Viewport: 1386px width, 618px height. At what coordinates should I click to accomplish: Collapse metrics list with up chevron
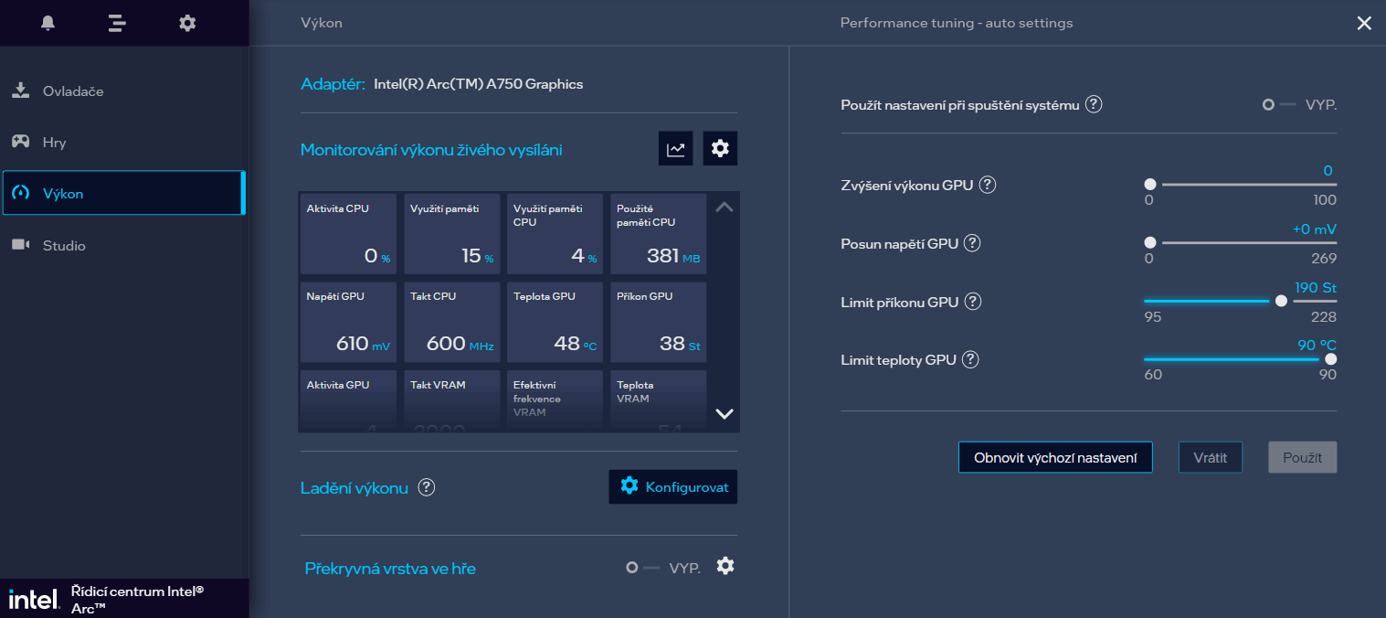(725, 208)
